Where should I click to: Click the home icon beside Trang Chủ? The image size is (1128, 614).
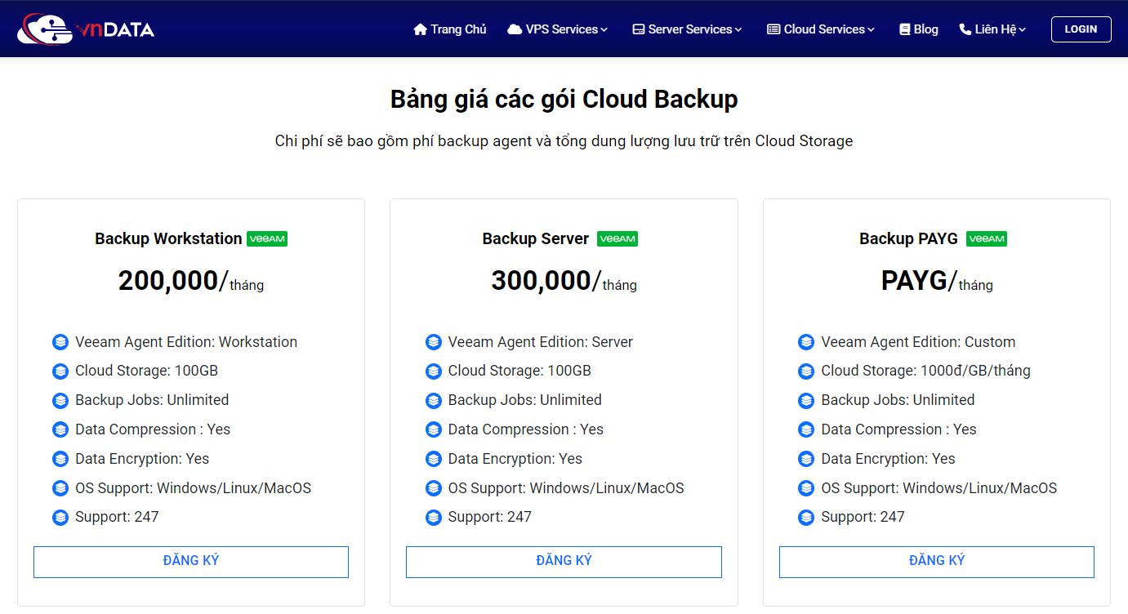(421, 29)
